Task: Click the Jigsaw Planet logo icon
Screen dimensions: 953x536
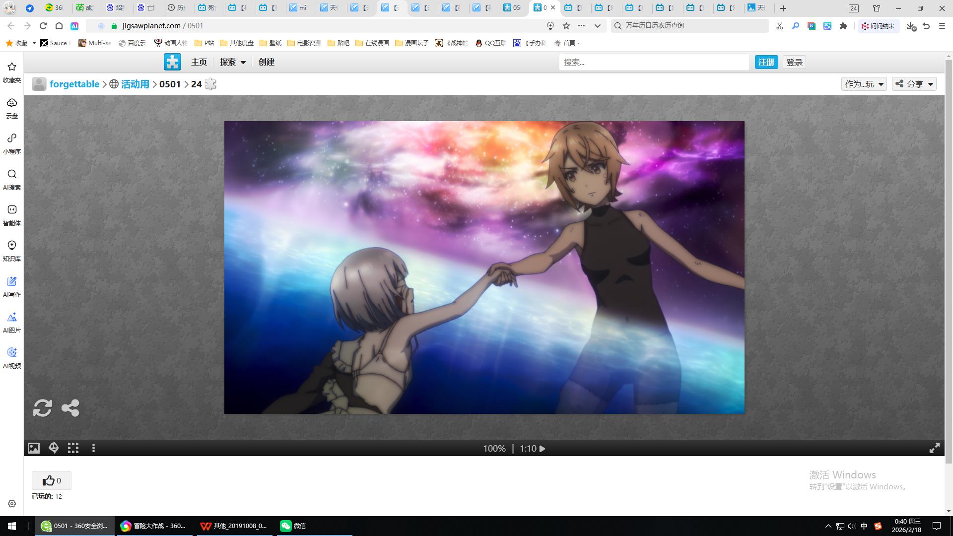Action: pyautogui.click(x=172, y=62)
